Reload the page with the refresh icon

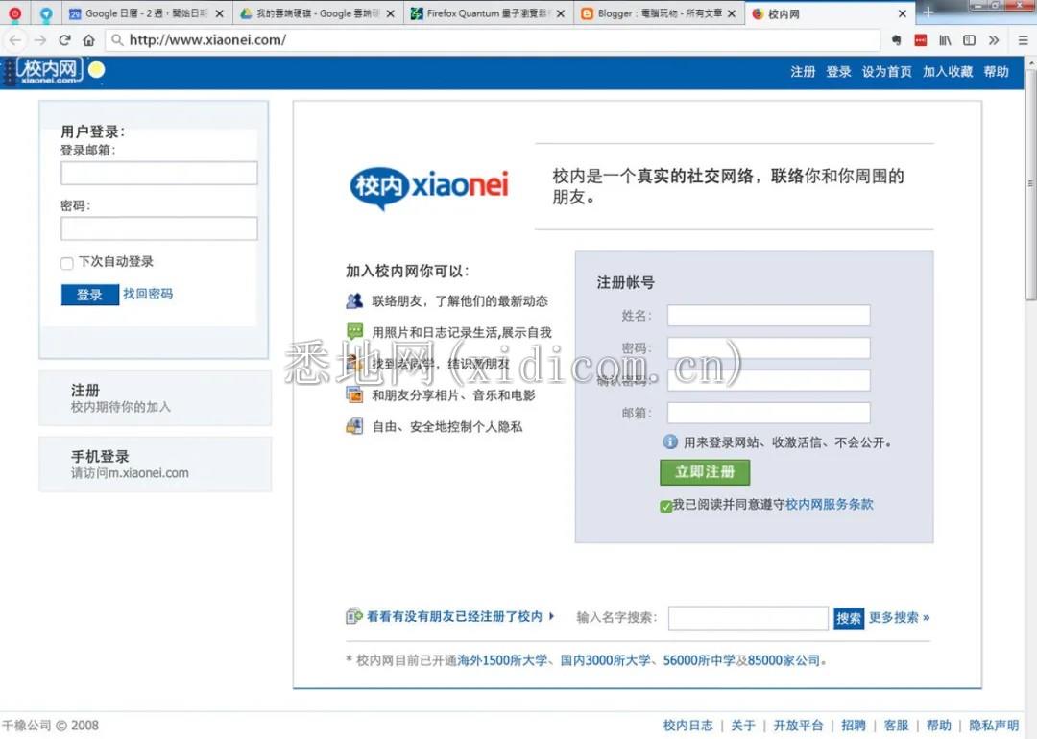(65, 40)
